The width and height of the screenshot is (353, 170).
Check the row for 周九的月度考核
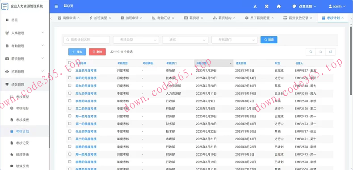tap(70, 85)
